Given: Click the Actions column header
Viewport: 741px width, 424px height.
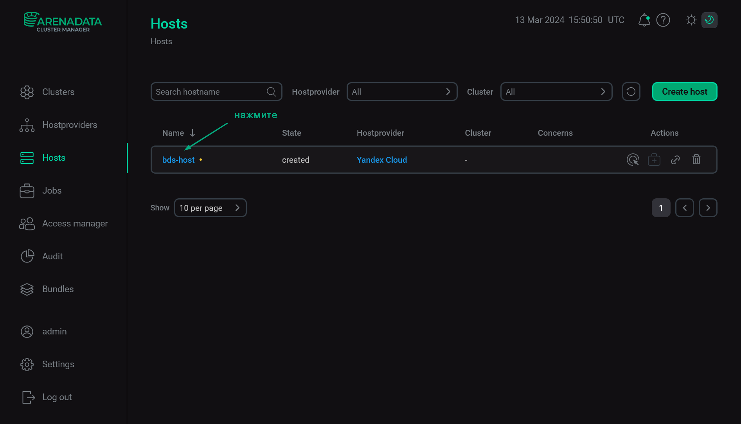Looking at the screenshot, I should (x=664, y=133).
